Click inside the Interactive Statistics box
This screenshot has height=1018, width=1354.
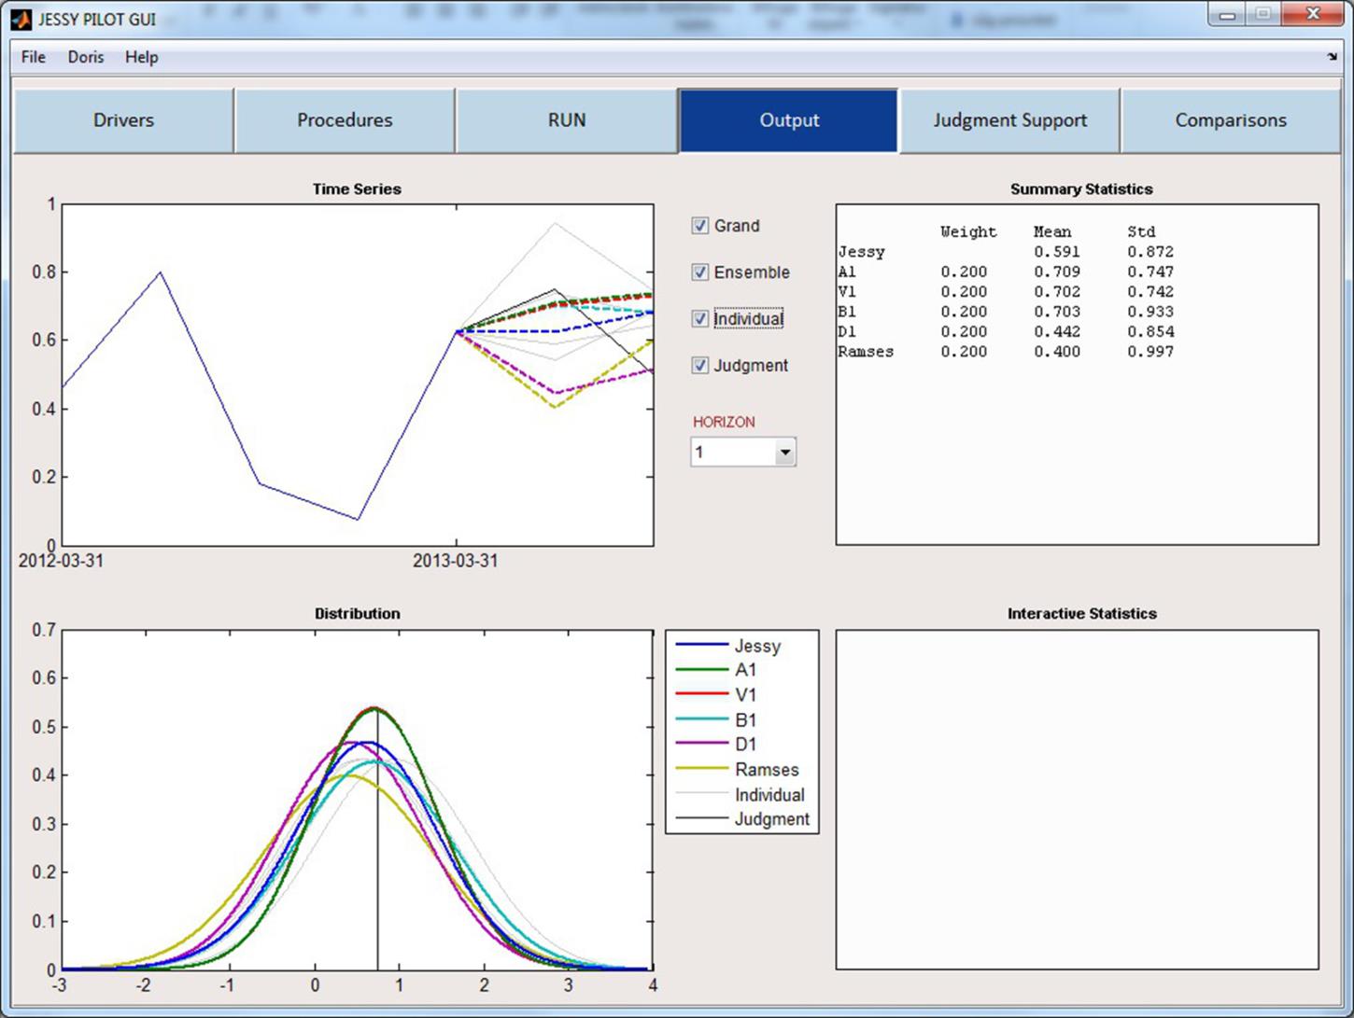1077,800
